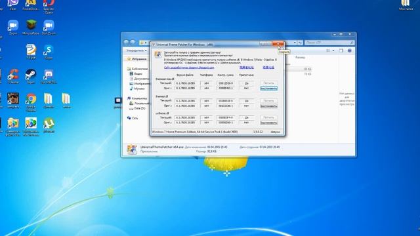The width and height of the screenshot is (420, 236).
Task: Select the Google Chrome desktop shortcut
Action: coord(31,102)
